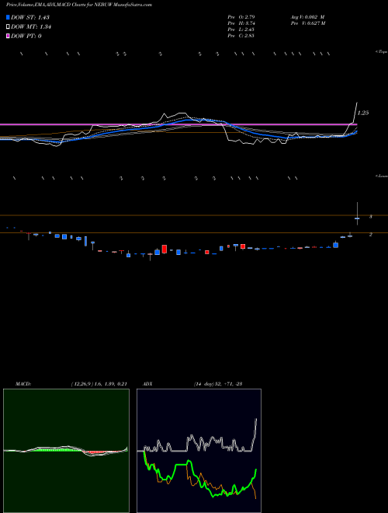
Task: Open the green MACD indicator chart
Action: [x=66, y=451]
